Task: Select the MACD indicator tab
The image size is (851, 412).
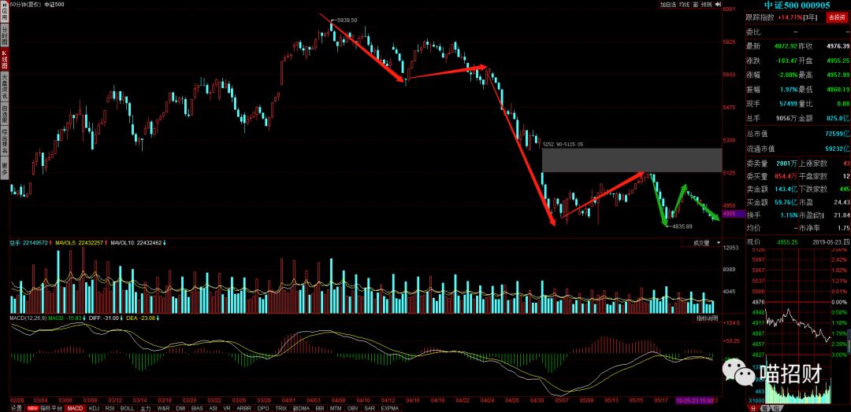Action: [x=76, y=407]
